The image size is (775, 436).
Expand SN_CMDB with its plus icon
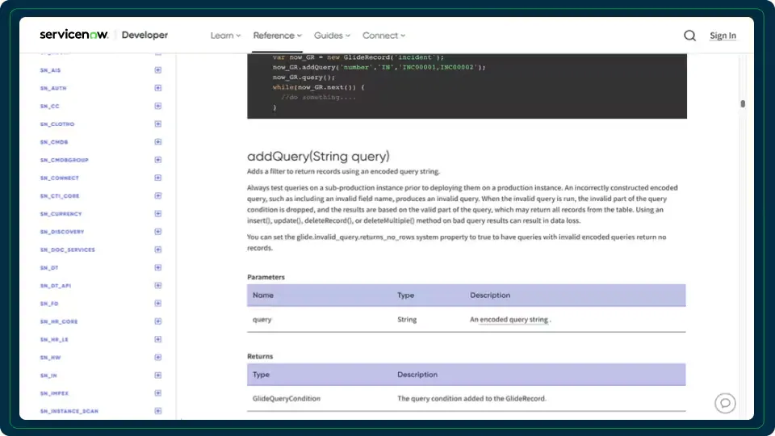point(157,142)
